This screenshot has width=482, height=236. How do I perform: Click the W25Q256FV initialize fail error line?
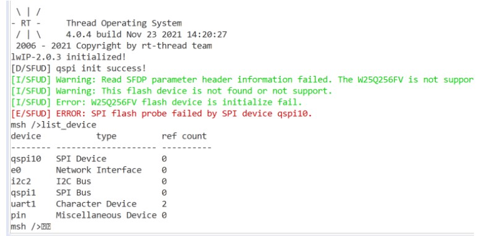pos(156,103)
